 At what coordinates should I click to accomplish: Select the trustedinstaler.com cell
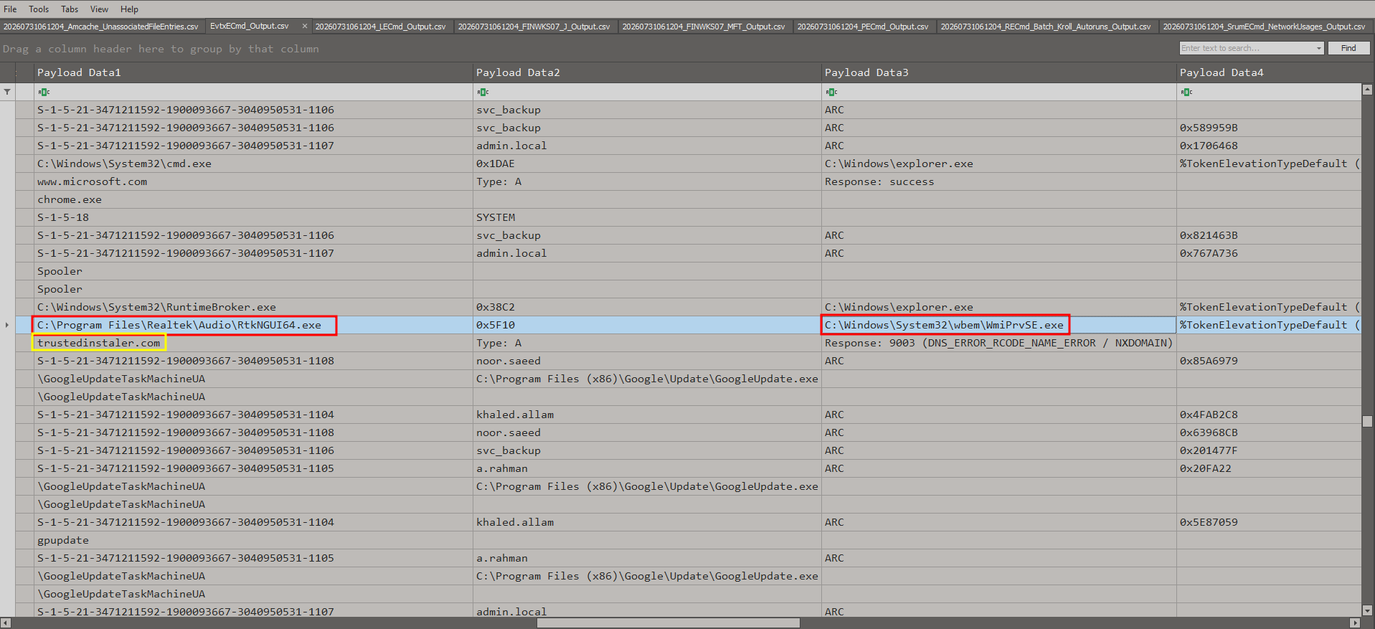(x=99, y=343)
